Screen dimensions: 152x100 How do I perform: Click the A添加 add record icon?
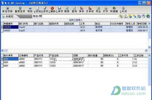[37, 8]
